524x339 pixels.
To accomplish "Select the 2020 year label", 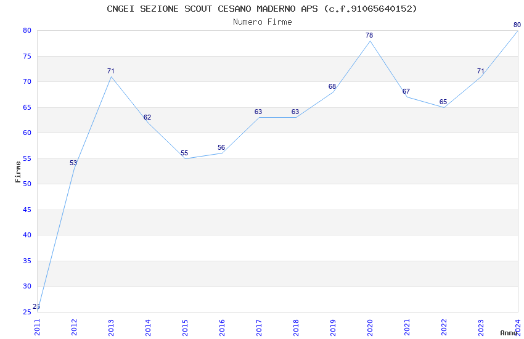I will click(370, 327).
